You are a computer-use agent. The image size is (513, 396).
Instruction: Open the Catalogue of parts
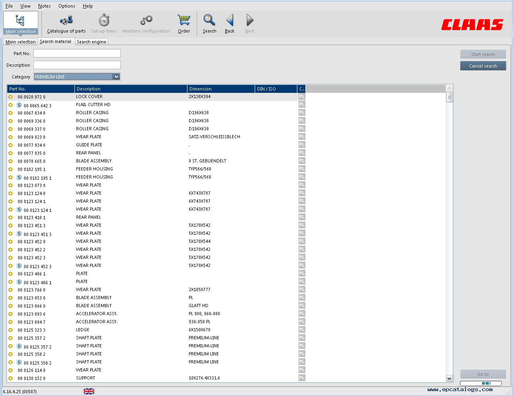tap(66, 24)
